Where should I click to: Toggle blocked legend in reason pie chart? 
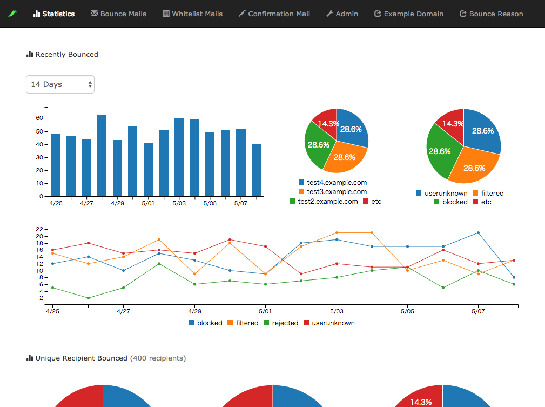[436, 202]
